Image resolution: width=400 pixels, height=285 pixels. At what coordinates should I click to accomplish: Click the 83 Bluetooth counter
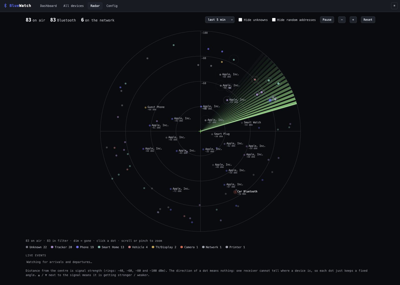click(63, 20)
